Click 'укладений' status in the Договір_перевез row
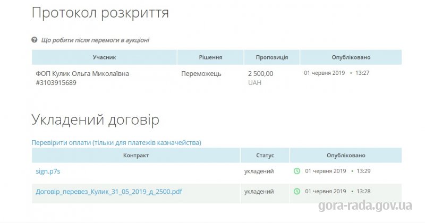 click(x=259, y=192)
